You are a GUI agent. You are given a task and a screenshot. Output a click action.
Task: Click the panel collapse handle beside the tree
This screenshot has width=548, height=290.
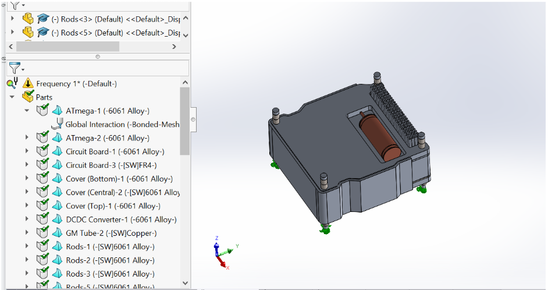click(194, 118)
